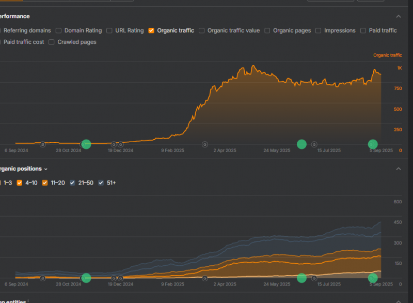413x303 pixels.
Task: Click gray marker after 6 Sep 2024 in Performance chart
Action: point(42,144)
